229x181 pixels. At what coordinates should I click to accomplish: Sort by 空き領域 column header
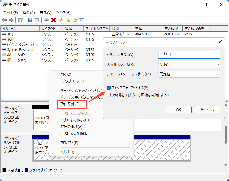click(x=173, y=28)
